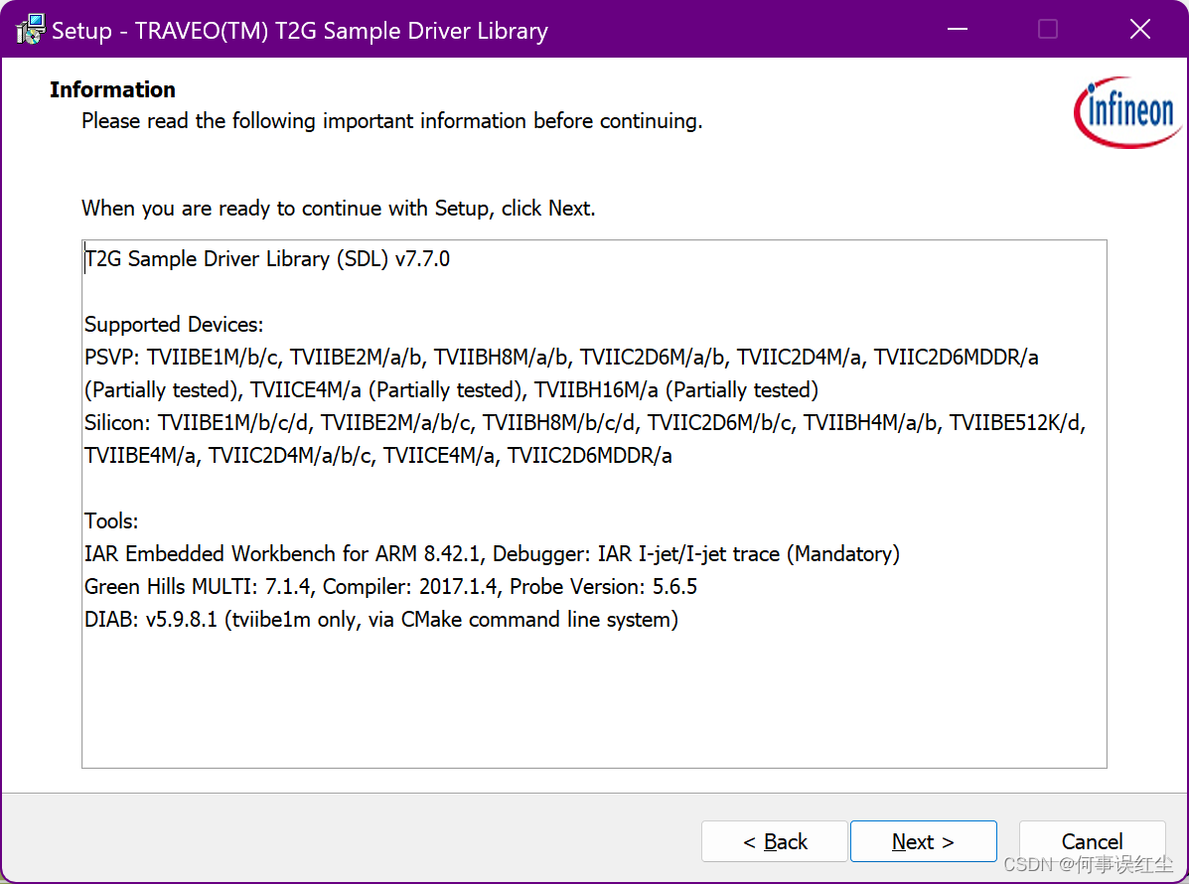
Task: Click inside the information text box
Action: 594,504
